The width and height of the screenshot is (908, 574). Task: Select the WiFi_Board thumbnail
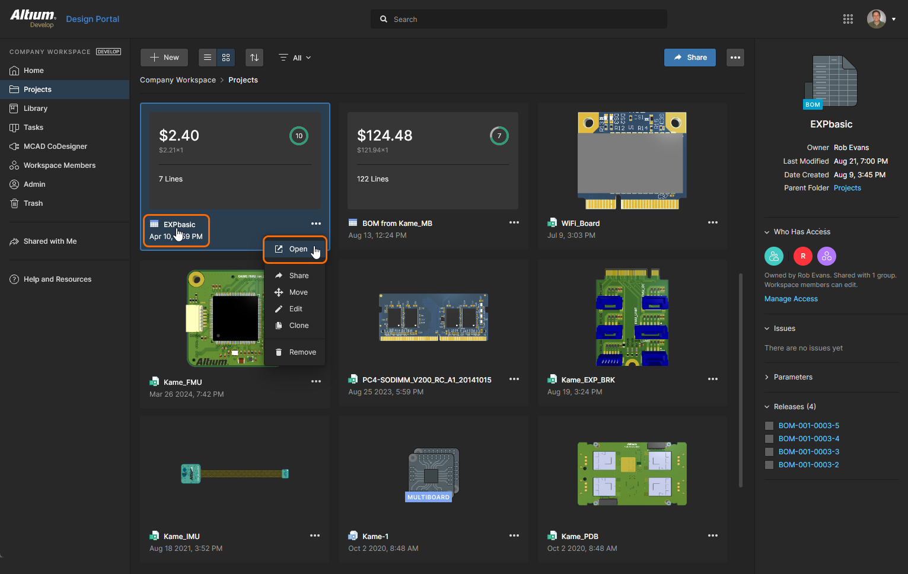[632, 161]
